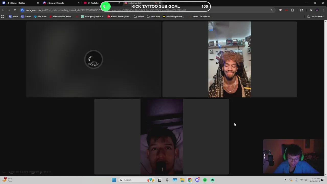Open Spotify from the taskbar
327x184 pixels.
pos(205,180)
